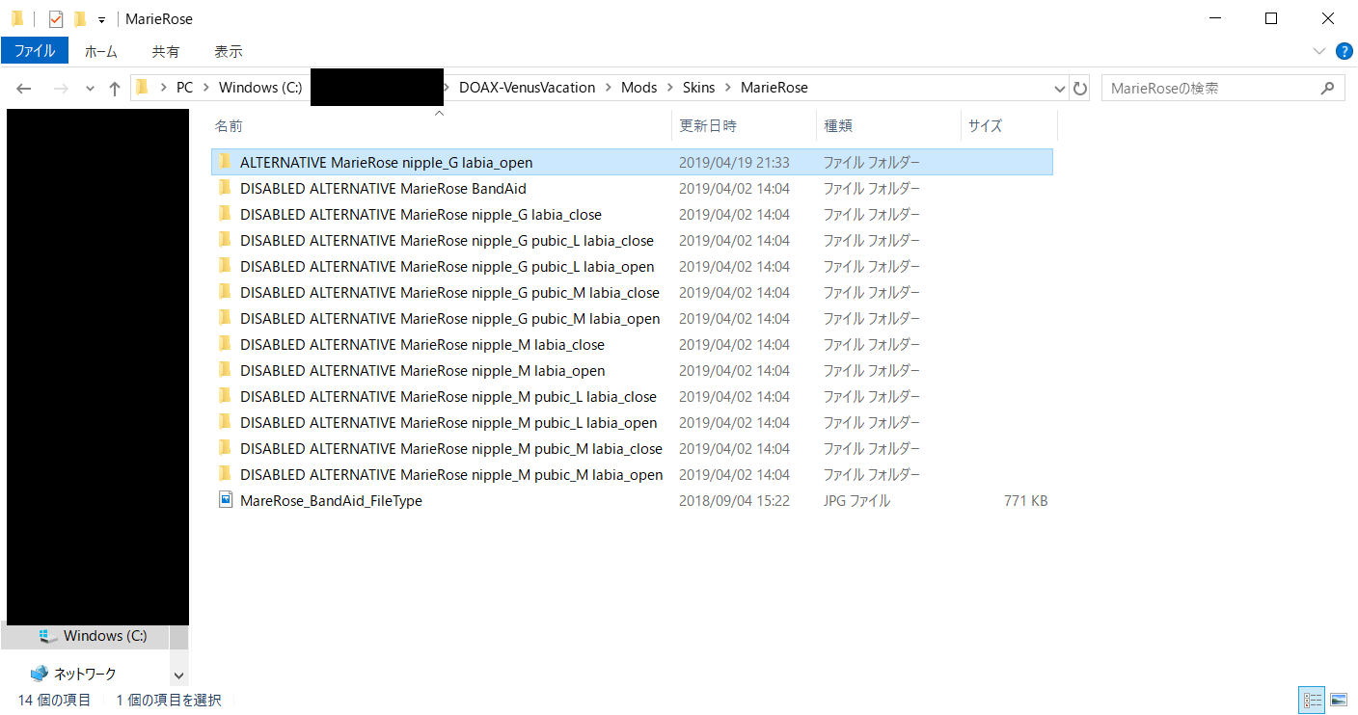Select folder nipple_M pubic_M labia_open

click(x=632, y=474)
